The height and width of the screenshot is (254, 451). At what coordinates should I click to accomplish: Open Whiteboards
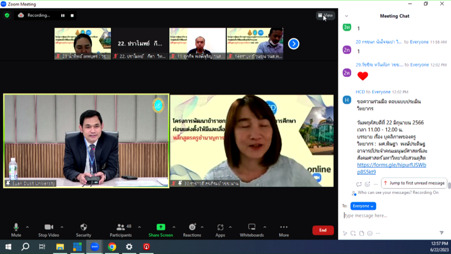[x=252, y=230]
